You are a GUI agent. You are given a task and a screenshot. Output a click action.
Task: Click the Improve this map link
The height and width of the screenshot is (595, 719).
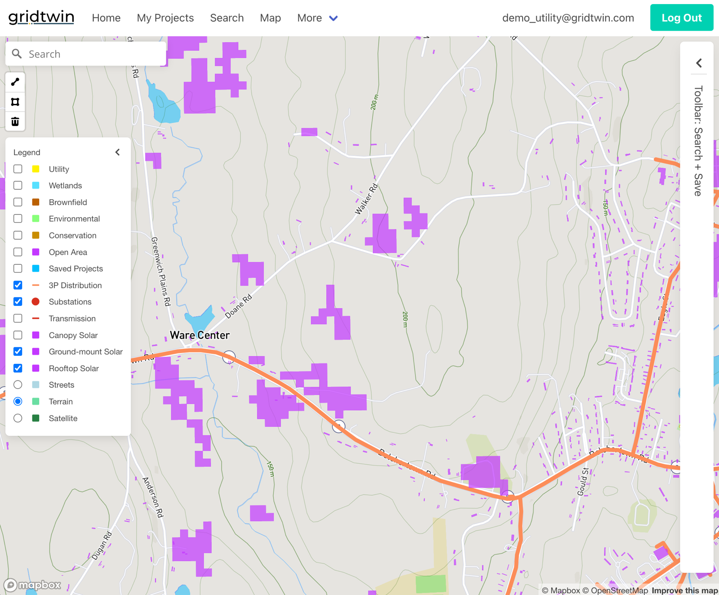pyautogui.click(x=685, y=591)
